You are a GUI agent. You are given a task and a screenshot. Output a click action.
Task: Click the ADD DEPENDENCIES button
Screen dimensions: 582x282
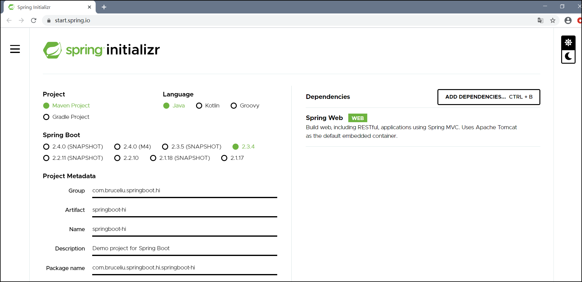pyautogui.click(x=489, y=97)
